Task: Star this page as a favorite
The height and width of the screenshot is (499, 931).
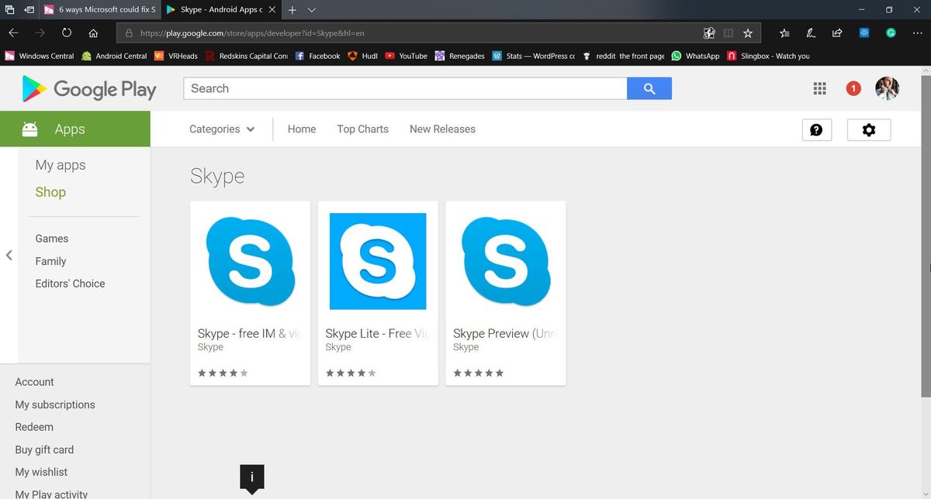Action: [x=748, y=33]
